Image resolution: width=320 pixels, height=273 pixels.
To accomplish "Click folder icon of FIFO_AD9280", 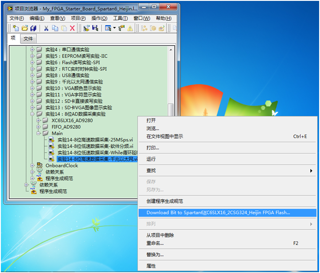I will click(x=45, y=127).
